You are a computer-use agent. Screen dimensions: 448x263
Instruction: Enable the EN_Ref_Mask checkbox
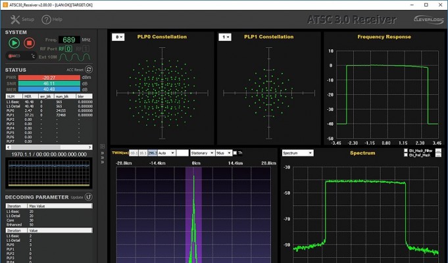[x=406, y=155]
